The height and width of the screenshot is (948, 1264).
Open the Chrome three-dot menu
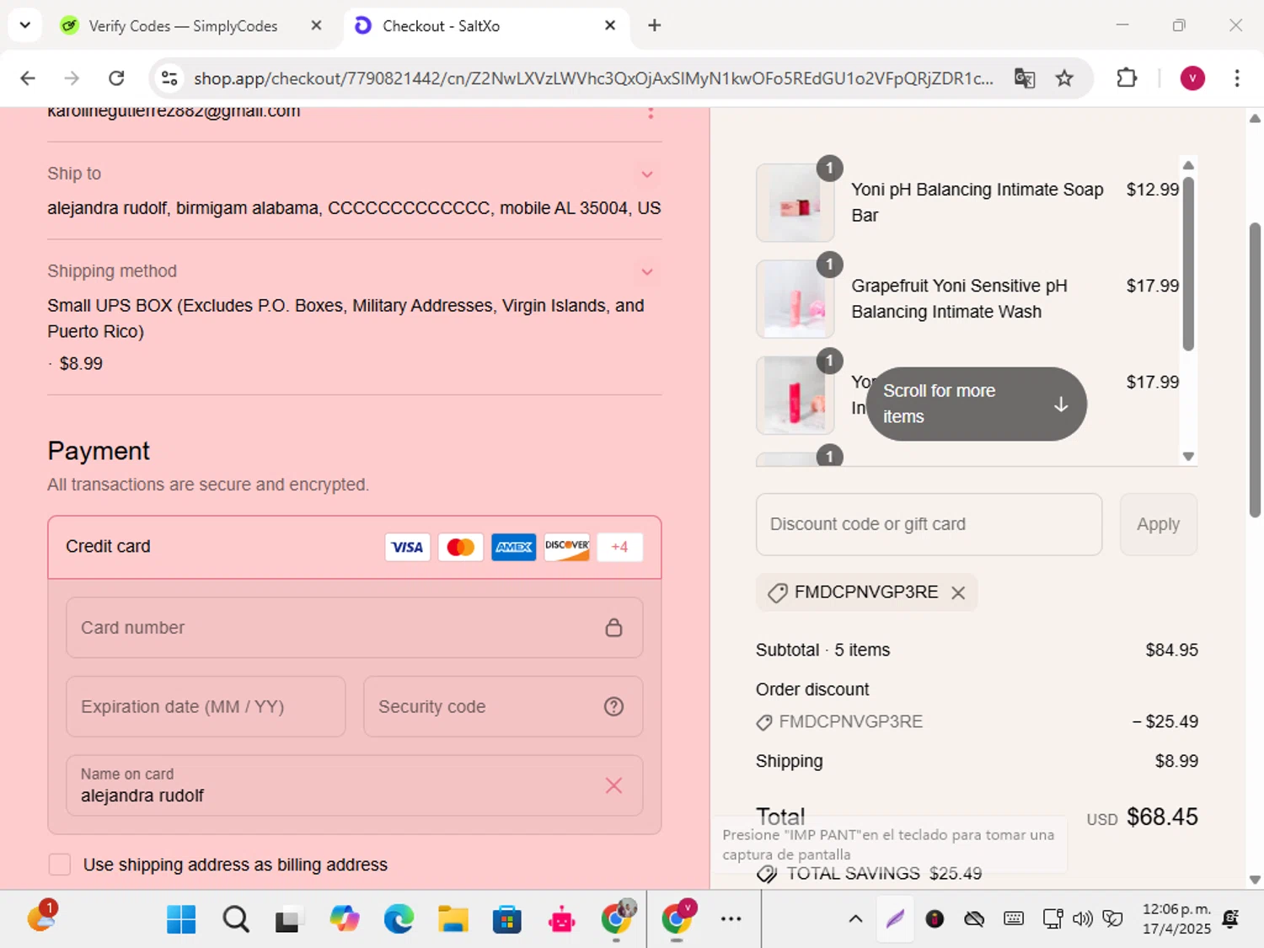click(1237, 78)
